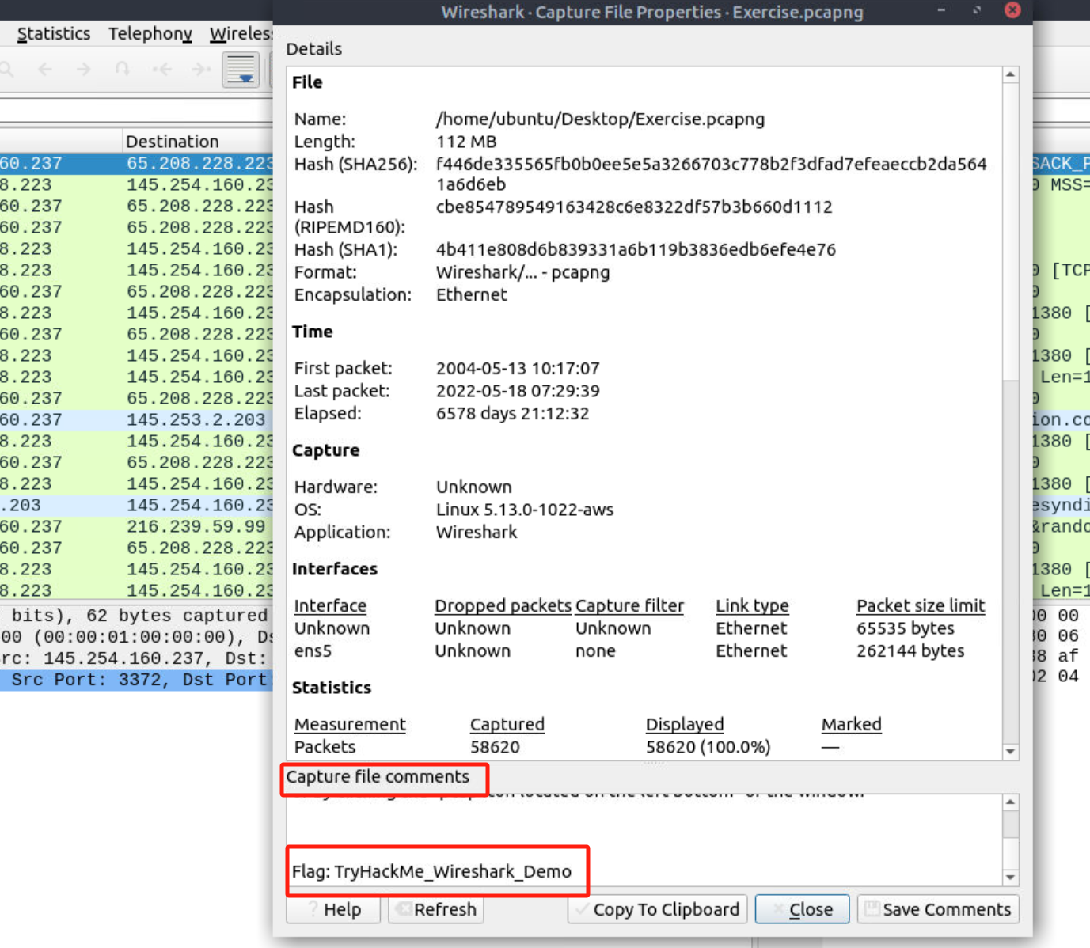Refresh the capture file properties

[x=436, y=909]
